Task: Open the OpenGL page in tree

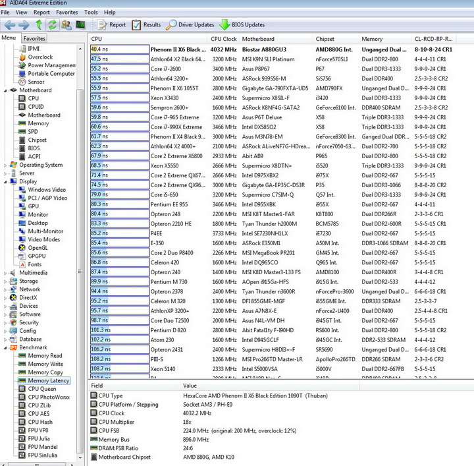Action: pyautogui.click(x=38, y=248)
